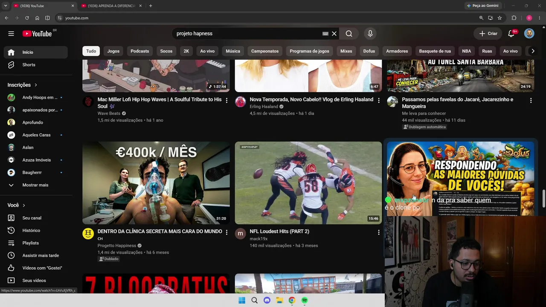Open the account avatar menu on YouTube
The height and width of the screenshot is (307, 546).
pos(529,34)
